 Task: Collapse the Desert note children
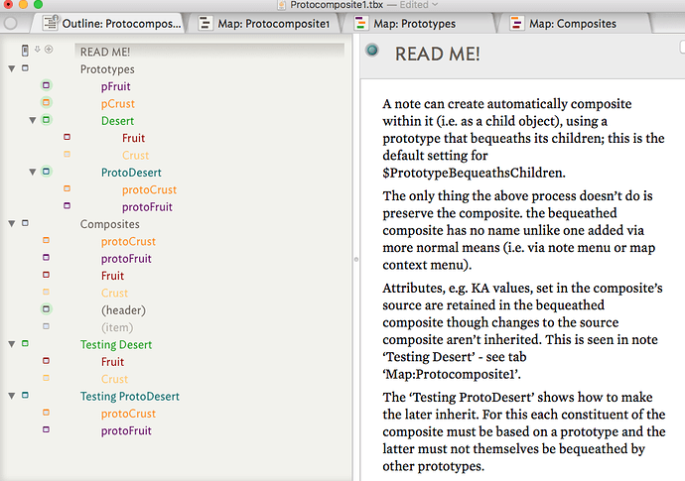(x=33, y=120)
